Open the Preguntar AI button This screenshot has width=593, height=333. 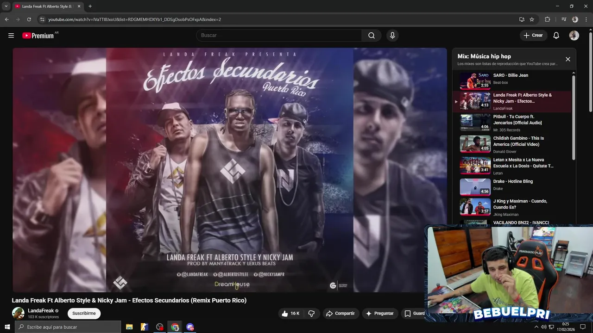pyautogui.click(x=380, y=314)
